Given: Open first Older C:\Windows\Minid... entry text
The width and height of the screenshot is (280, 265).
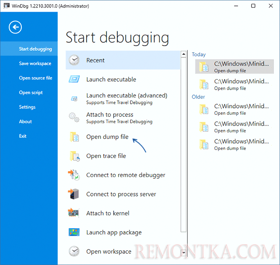Looking at the screenshot, I should coord(242,106).
